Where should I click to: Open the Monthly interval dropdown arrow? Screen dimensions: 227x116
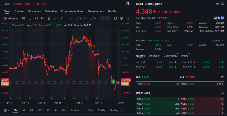tap(121, 110)
